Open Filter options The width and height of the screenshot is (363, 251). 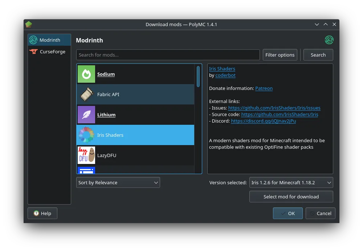[x=280, y=55]
